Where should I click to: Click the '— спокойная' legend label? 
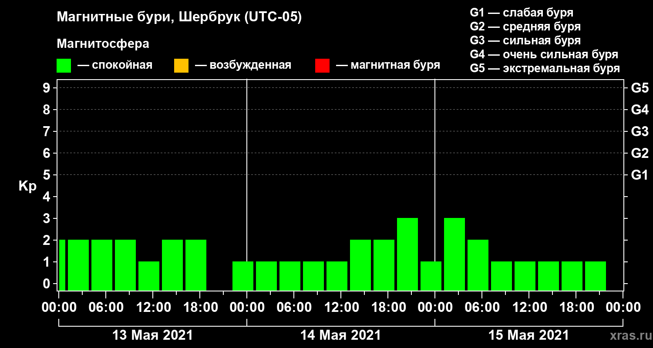(x=115, y=66)
